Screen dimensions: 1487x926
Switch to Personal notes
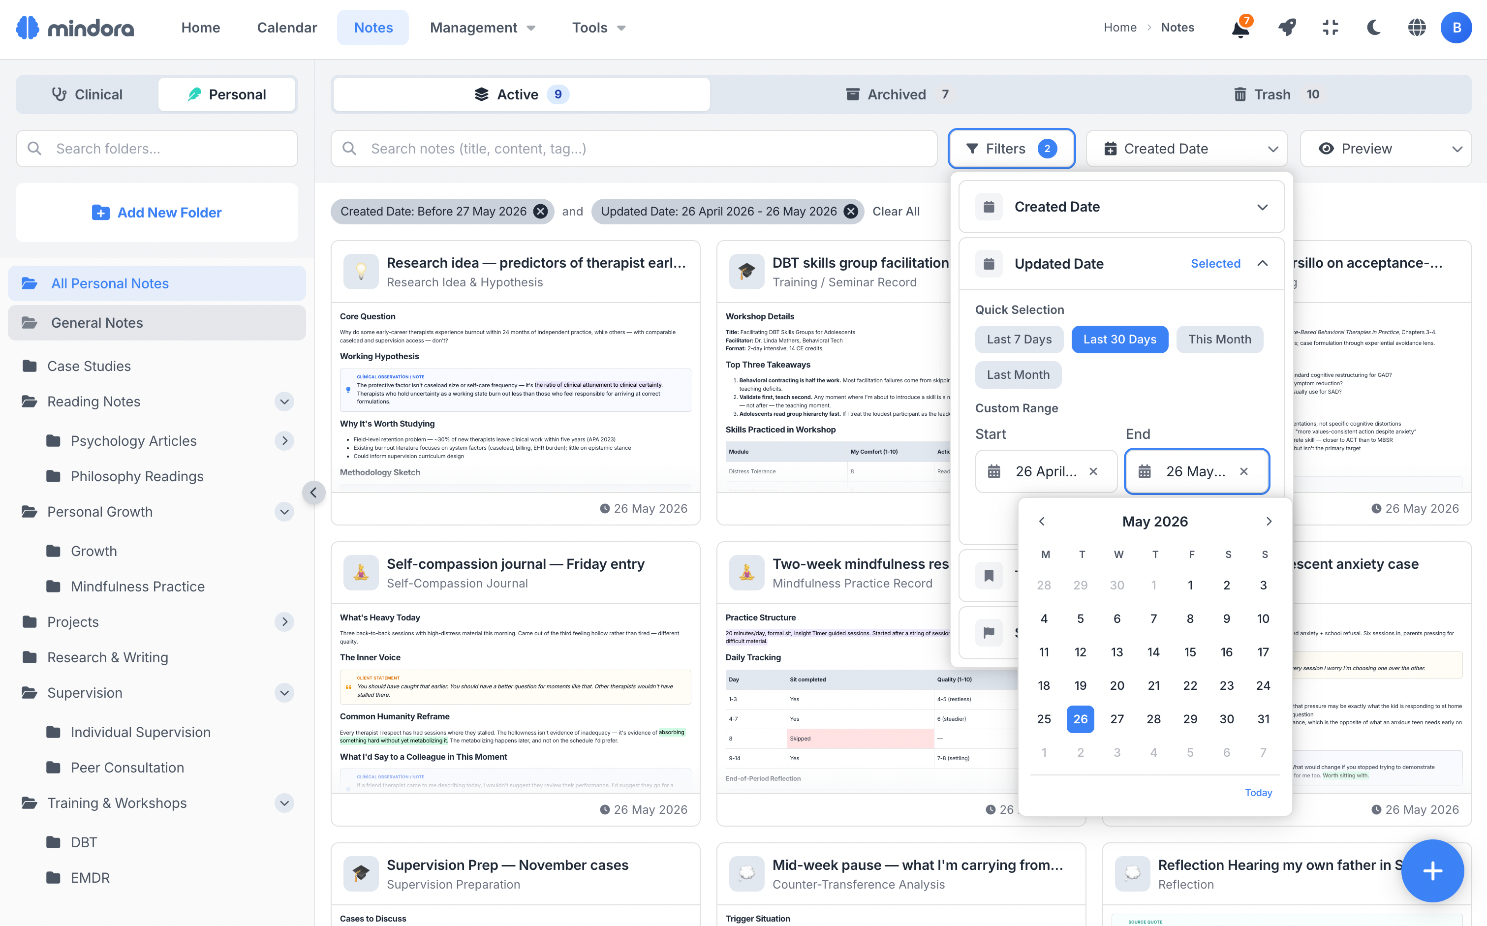click(227, 94)
